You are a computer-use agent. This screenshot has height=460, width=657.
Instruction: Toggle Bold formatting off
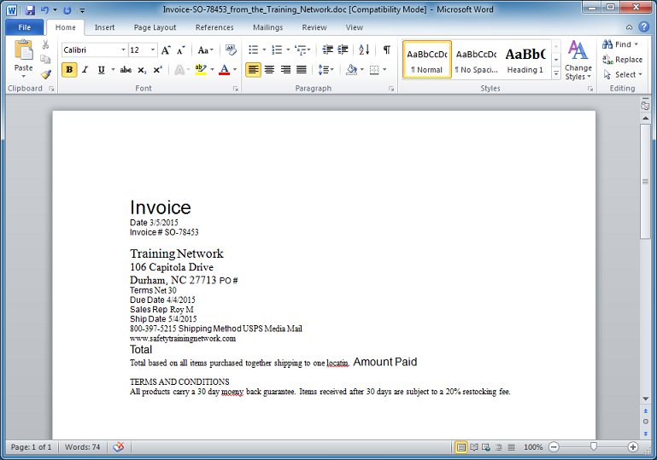[69, 70]
